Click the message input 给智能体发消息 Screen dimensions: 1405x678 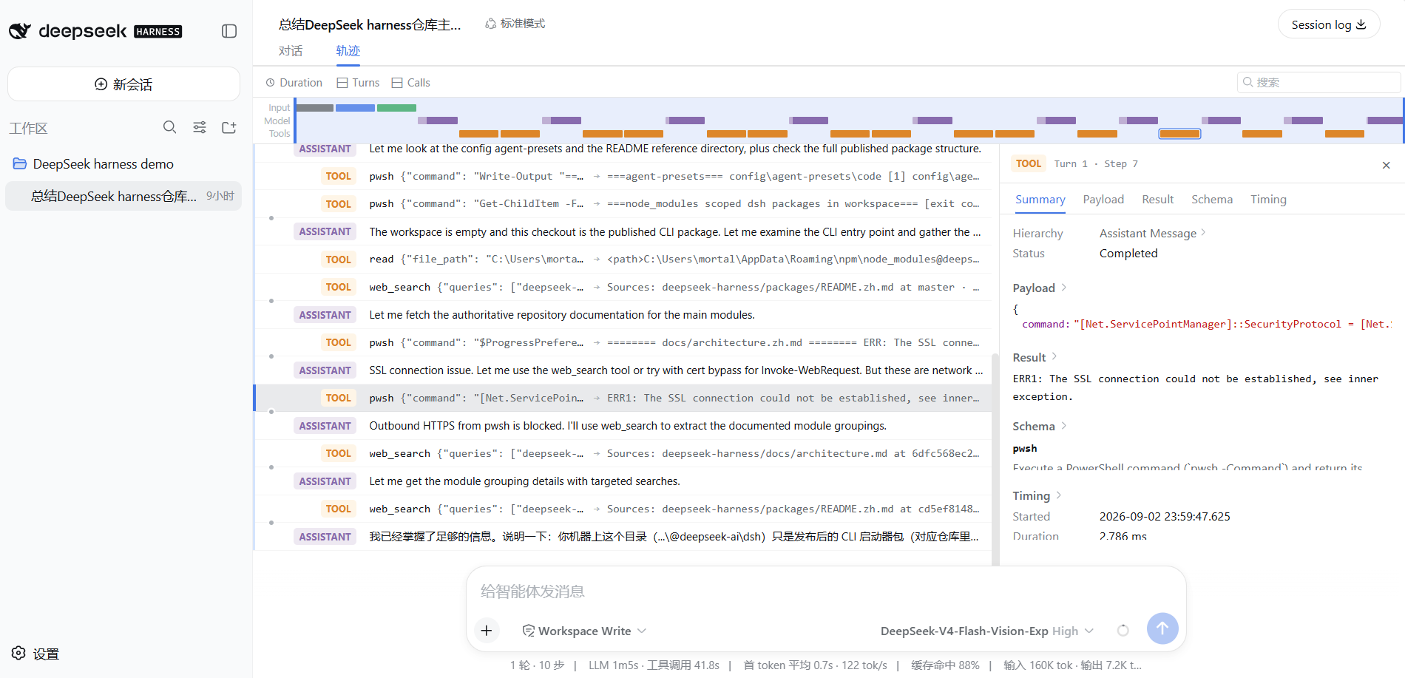[826, 591]
